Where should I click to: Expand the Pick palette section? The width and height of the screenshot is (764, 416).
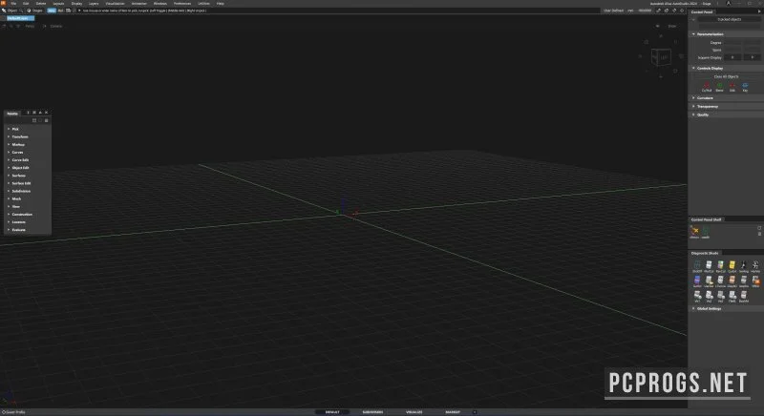(28, 129)
